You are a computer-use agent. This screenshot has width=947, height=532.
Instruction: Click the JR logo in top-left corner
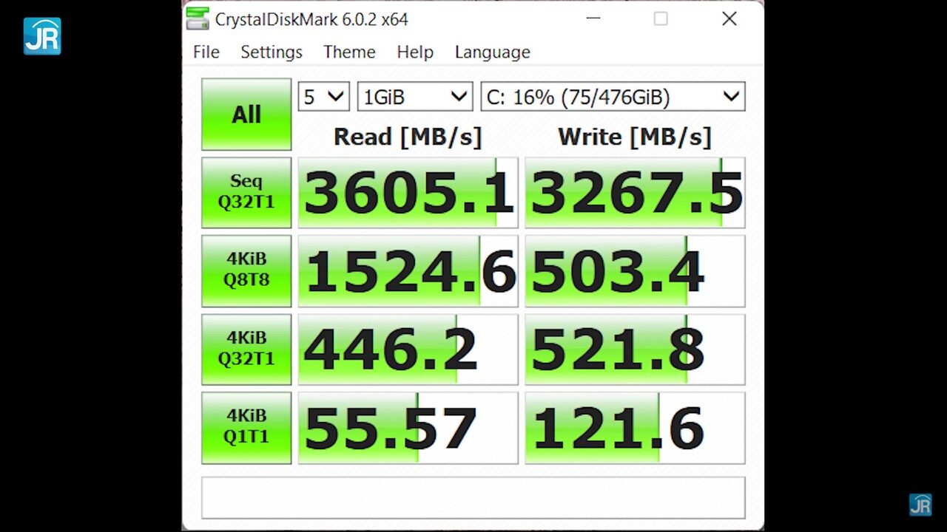point(42,36)
